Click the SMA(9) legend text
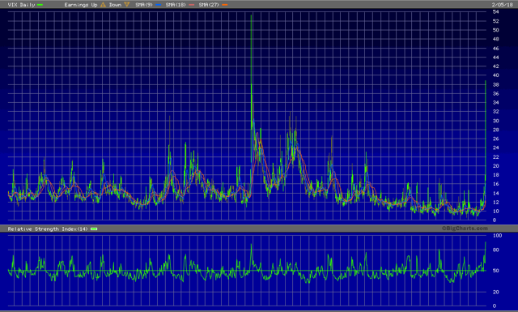The image size is (518, 312). (x=144, y=5)
